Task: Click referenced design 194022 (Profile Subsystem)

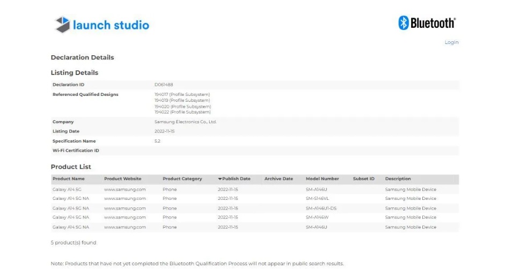Action: (x=182, y=112)
